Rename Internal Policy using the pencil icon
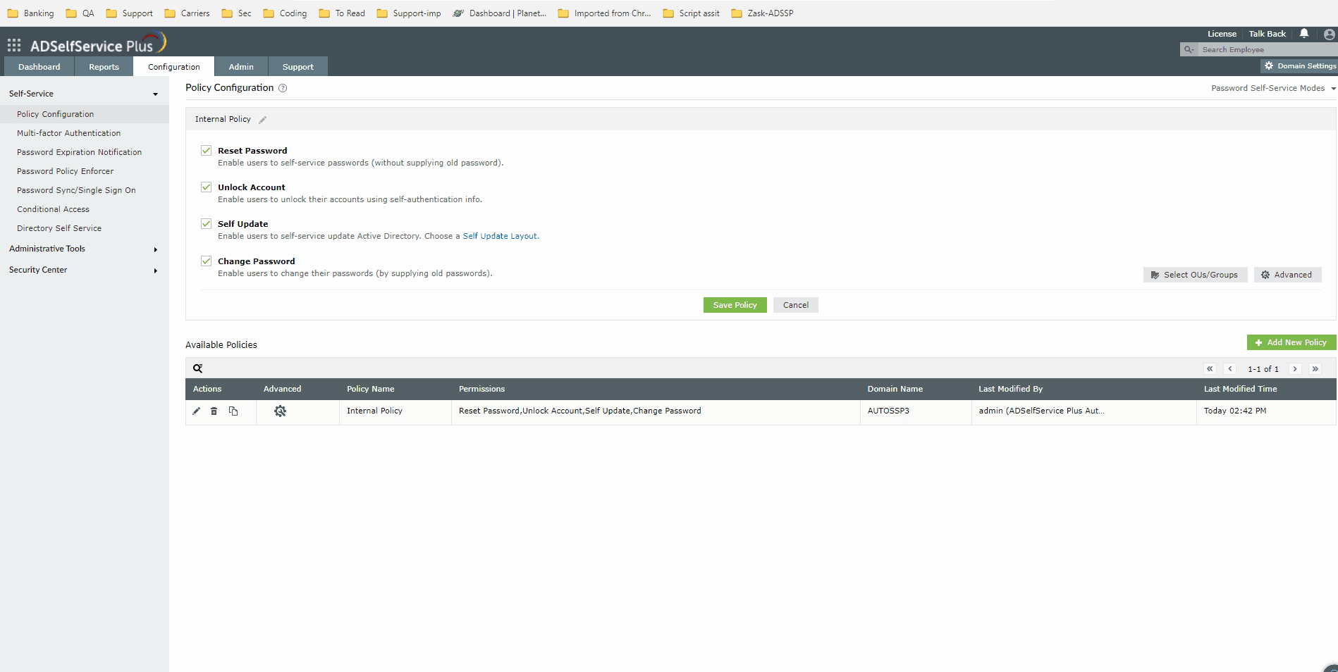Viewport: 1338px width, 672px height. click(262, 119)
